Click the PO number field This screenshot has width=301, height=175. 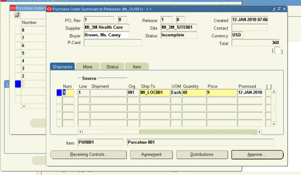[x=99, y=20]
